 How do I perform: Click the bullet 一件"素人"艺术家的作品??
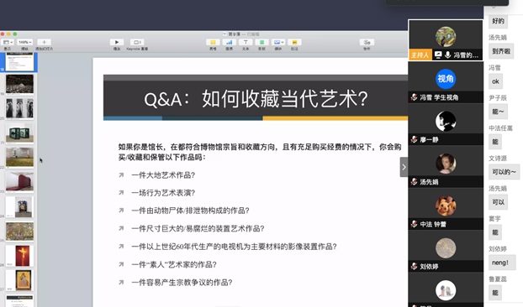(x=174, y=264)
